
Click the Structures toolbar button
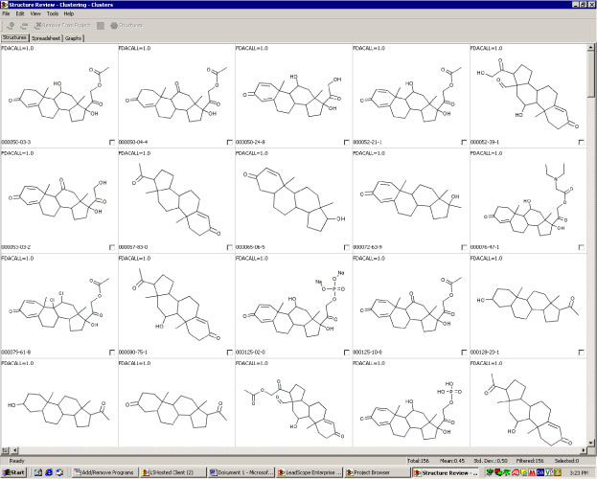point(127,25)
